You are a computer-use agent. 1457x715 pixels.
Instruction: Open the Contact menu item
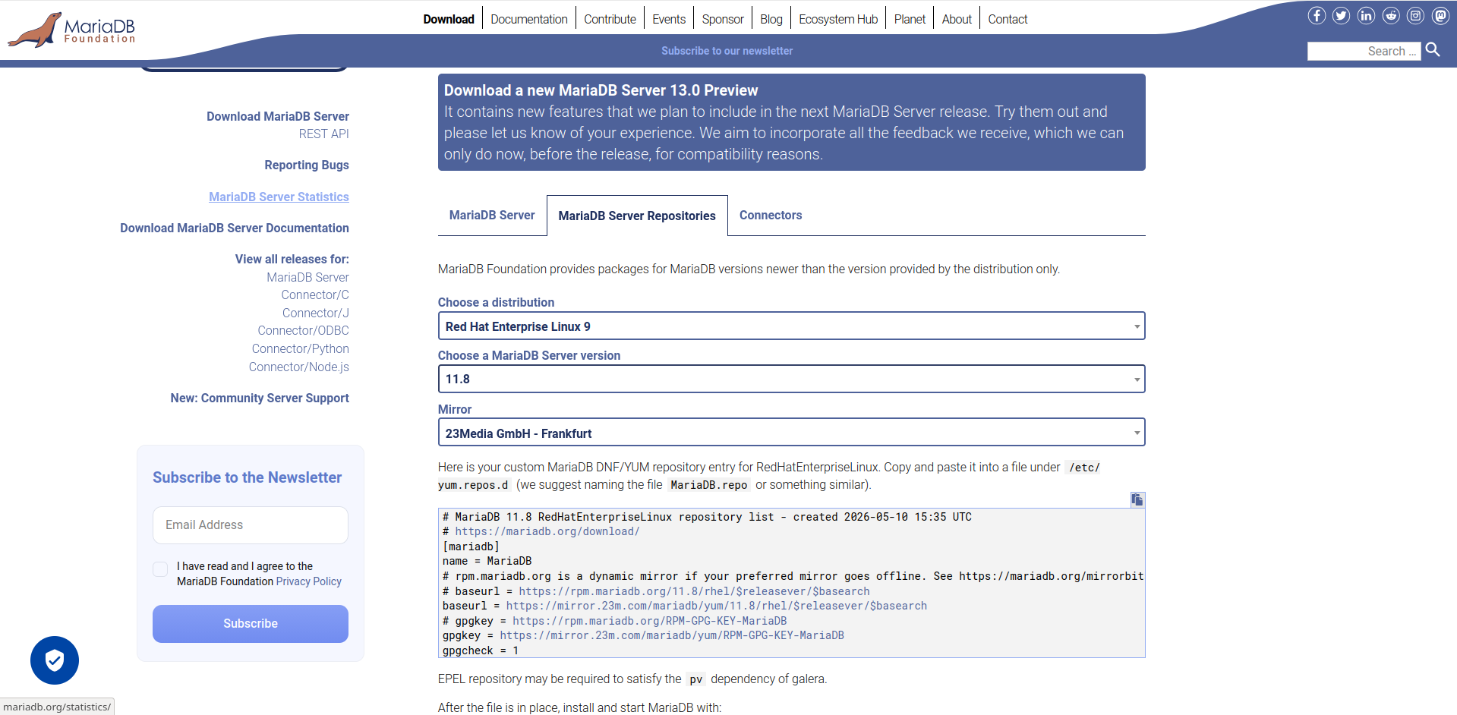tap(1008, 19)
